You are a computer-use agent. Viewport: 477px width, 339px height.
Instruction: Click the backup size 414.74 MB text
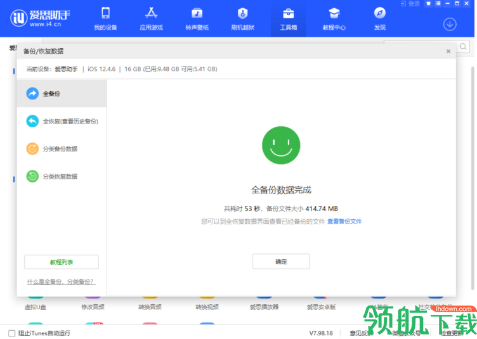tap(322, 208)
